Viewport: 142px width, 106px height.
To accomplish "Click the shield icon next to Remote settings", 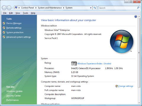I will coord(4,28).
